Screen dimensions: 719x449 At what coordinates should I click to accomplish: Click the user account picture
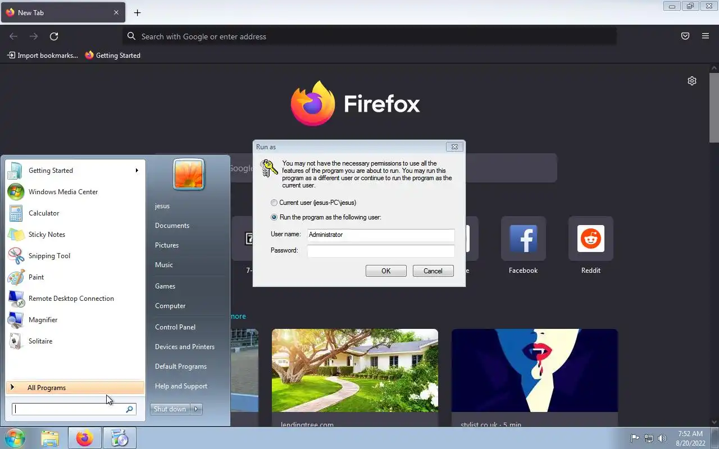coord(189,174)
